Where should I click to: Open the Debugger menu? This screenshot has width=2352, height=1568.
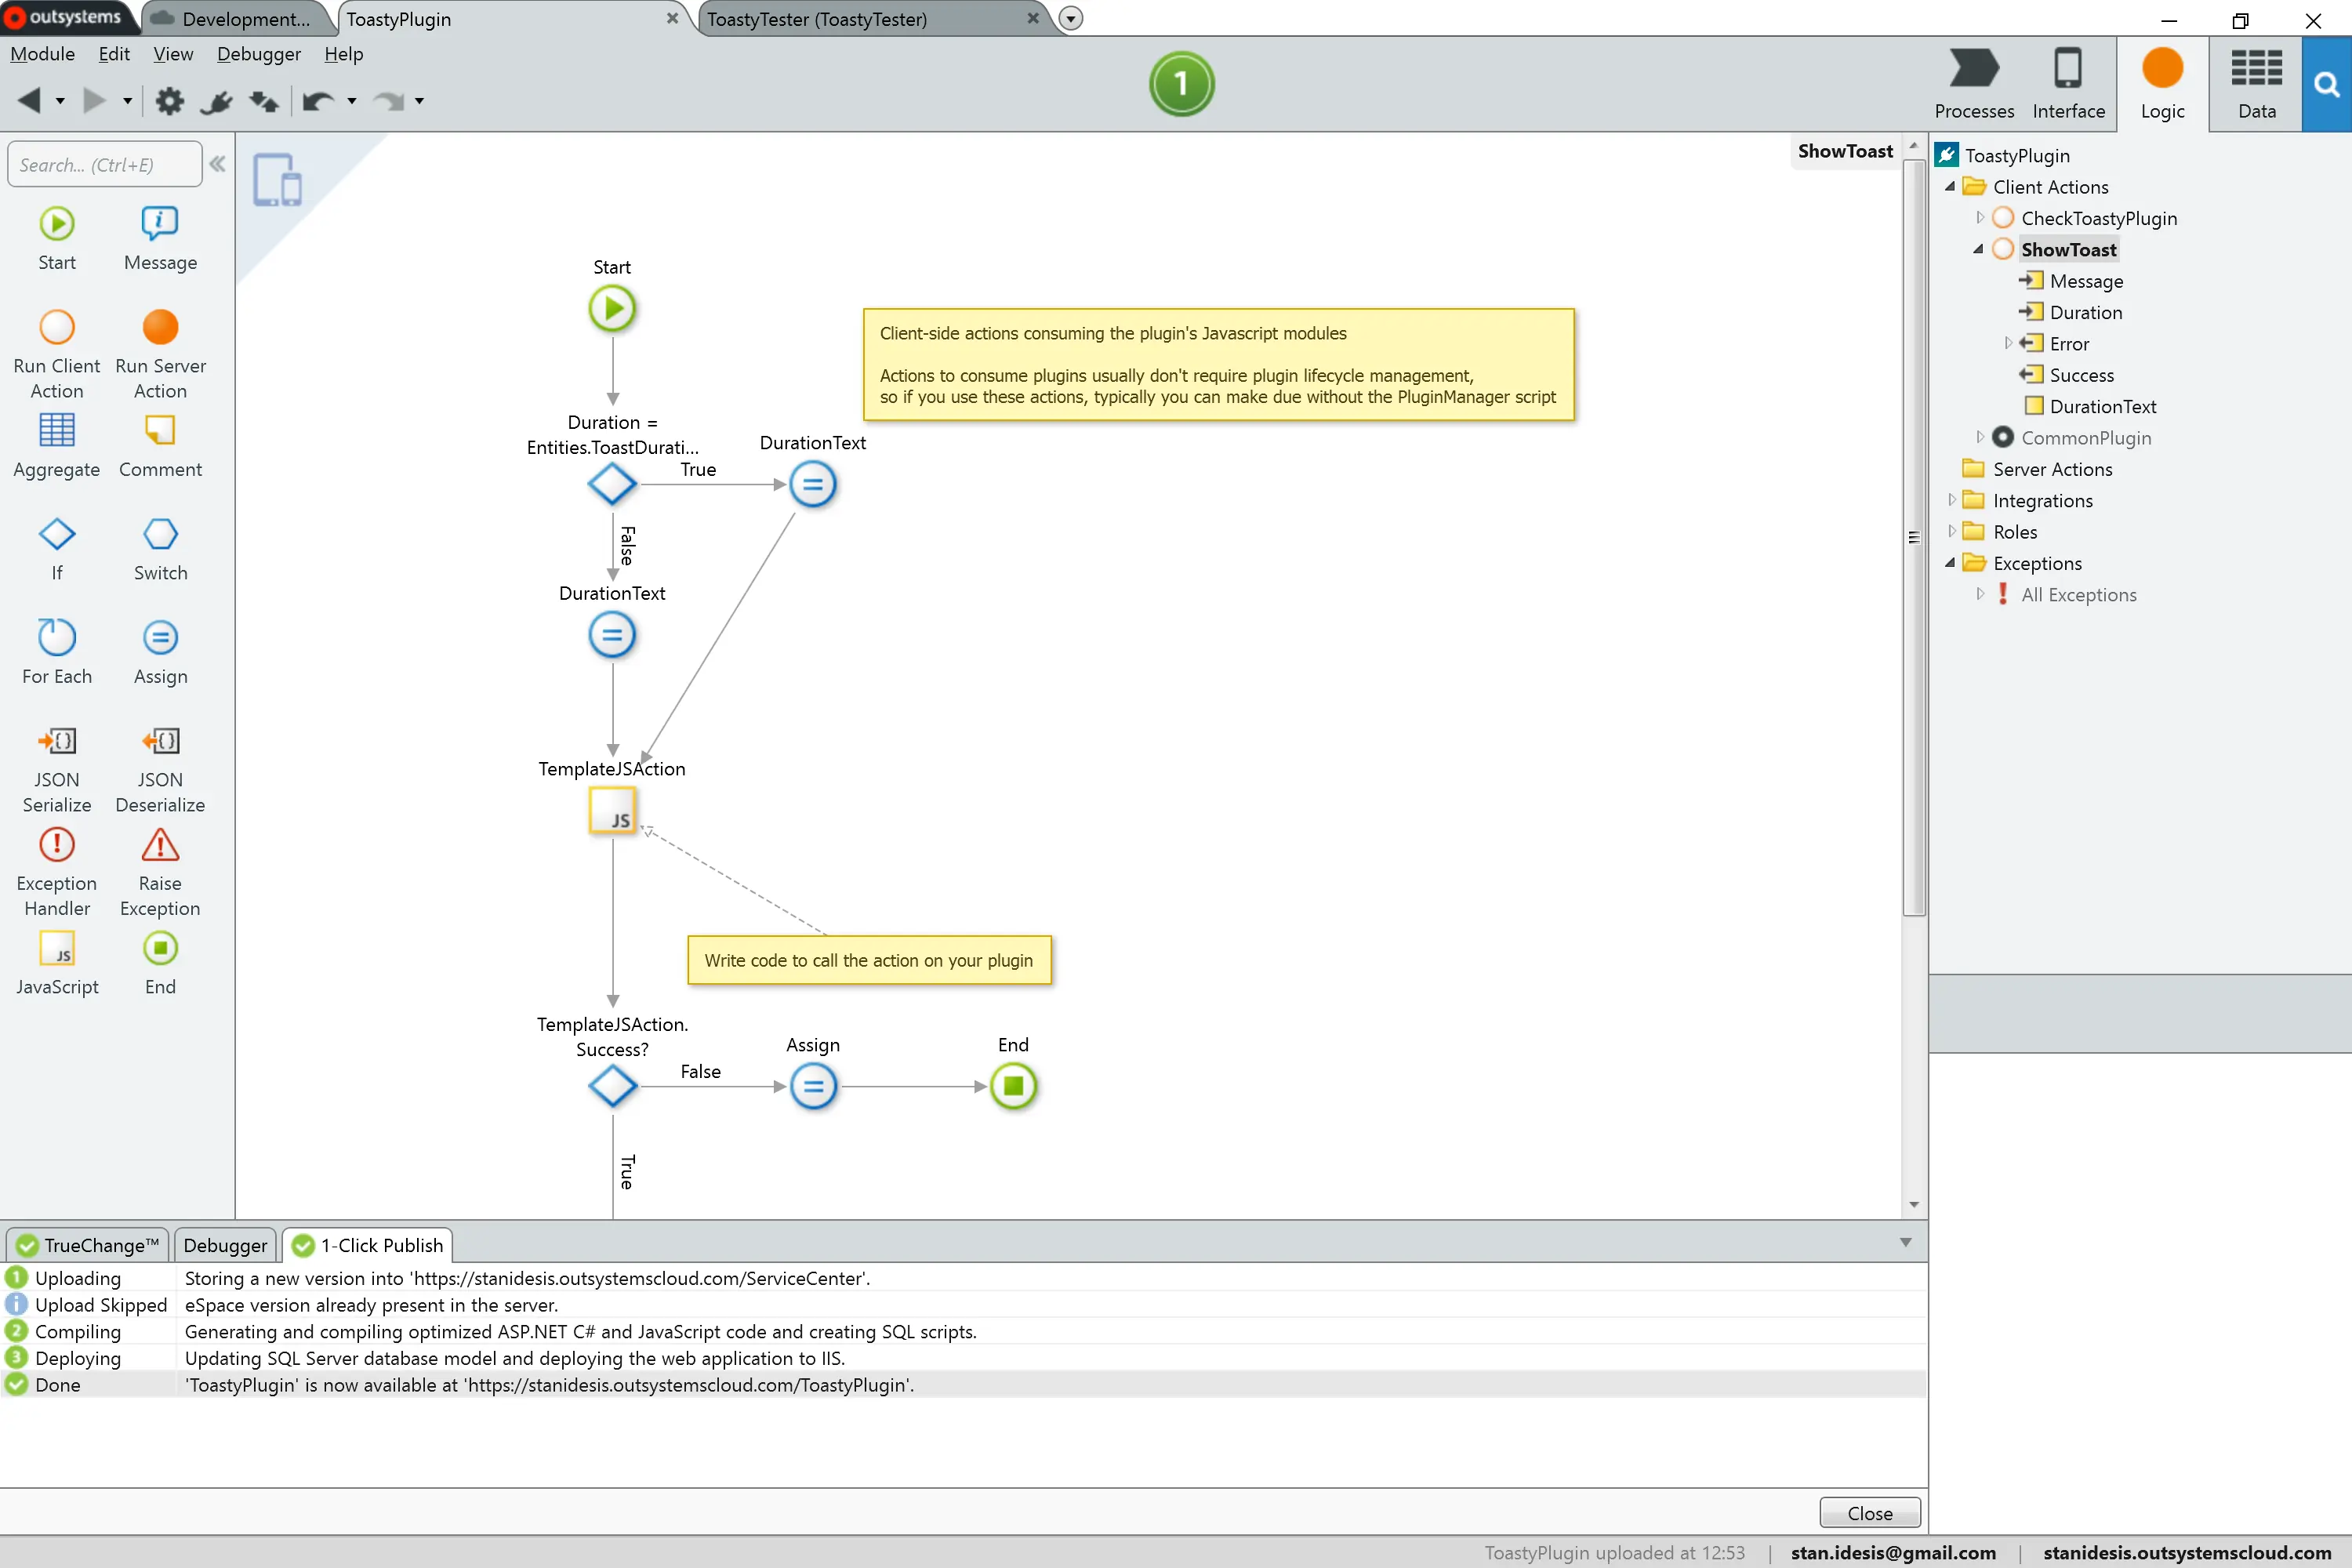point(258,54)
